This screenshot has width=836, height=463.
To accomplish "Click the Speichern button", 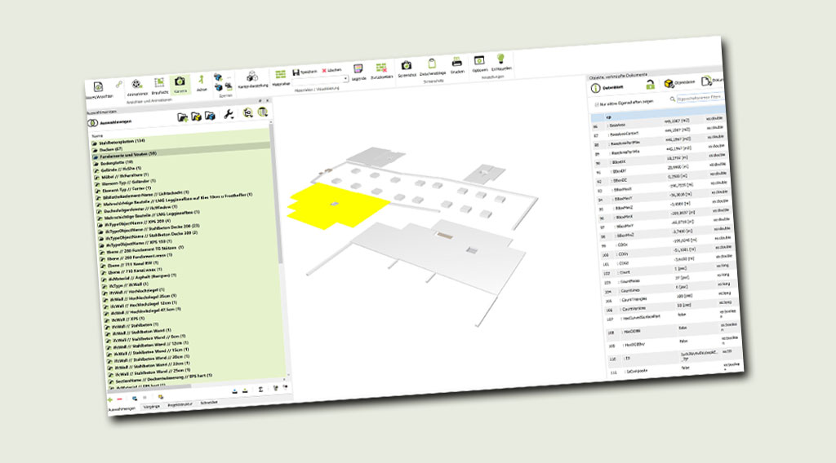I will [309, 72].
